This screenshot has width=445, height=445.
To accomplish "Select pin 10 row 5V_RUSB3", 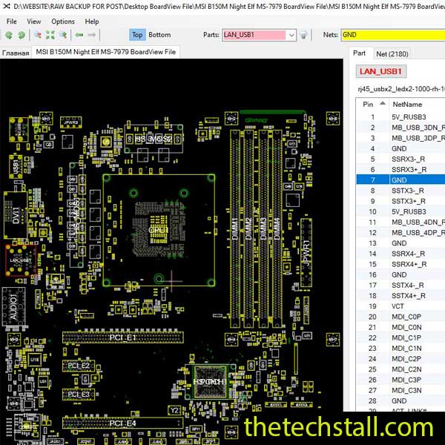I will point(400,211).
